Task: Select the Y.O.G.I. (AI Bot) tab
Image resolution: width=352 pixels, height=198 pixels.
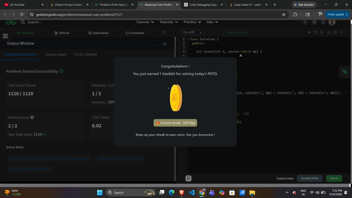Action: coord(86,54)
